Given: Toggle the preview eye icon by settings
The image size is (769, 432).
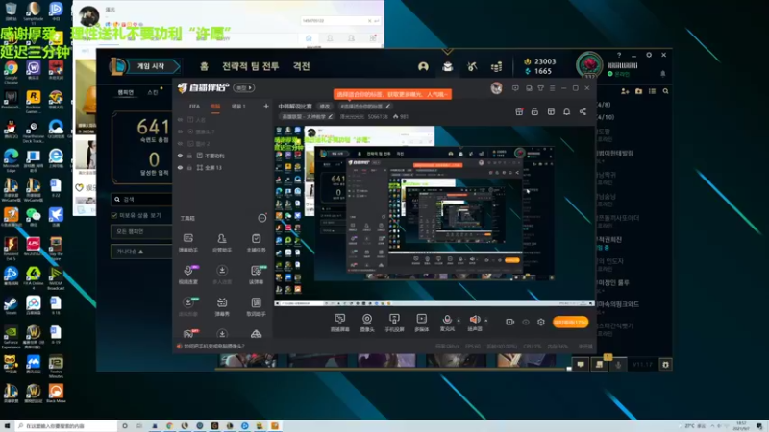Looking at the screenshot, I should [x=526, y=322].
